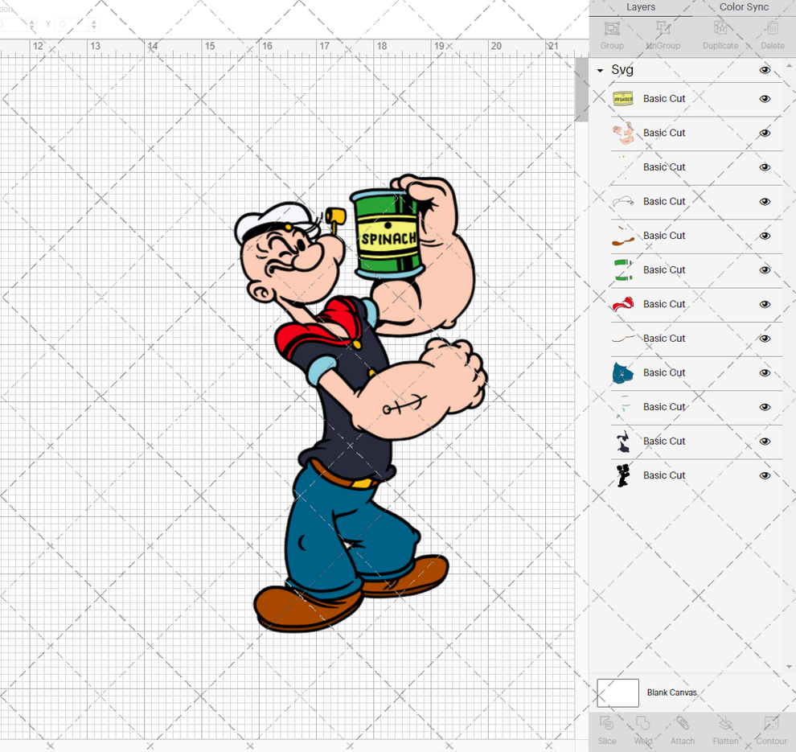Click the Group icon
This screenshot has height=752, width=796.
611,35
